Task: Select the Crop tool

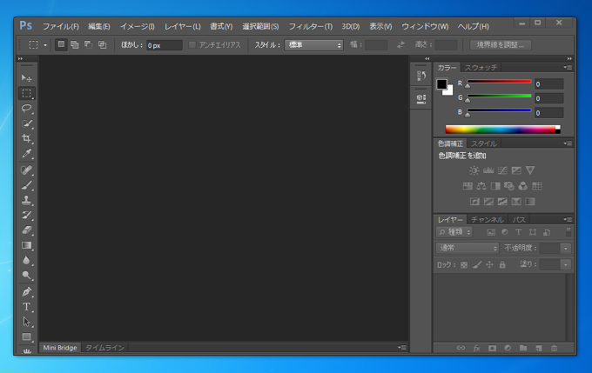Action: pos(26,138)
